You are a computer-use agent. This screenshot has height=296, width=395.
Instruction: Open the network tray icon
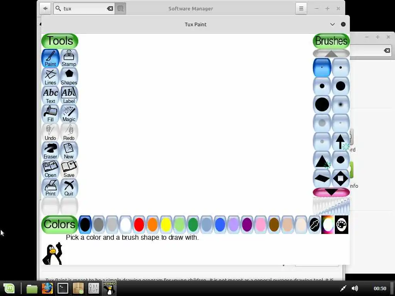[x=343, y=288]
